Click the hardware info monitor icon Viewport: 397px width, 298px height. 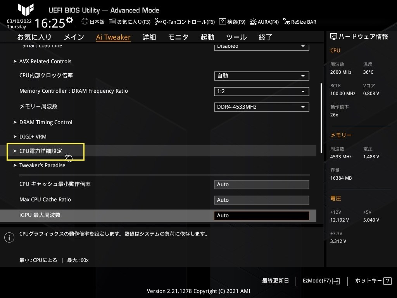(x=334, y=37)
